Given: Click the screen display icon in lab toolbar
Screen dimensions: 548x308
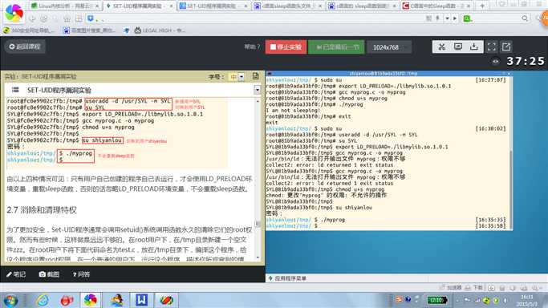Looking at the screenshot, I should point(458,47).
